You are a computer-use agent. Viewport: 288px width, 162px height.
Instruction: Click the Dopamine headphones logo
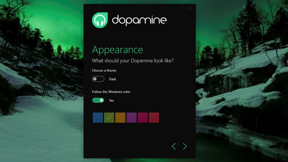[100, 20]
